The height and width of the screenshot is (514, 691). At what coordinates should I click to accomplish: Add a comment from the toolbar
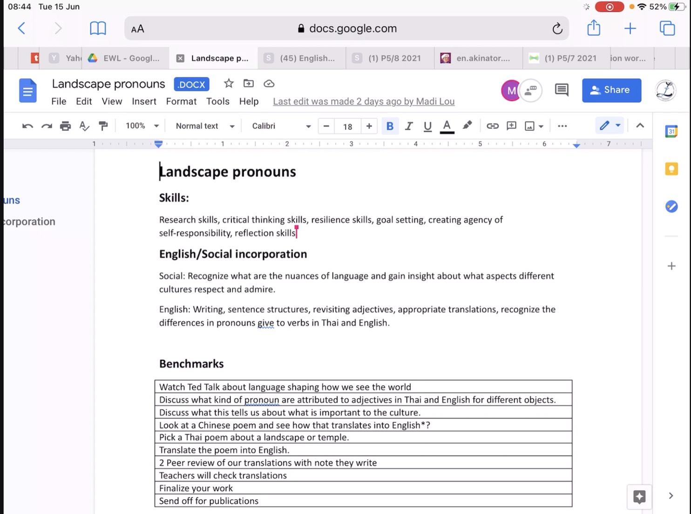tap(511, 126)
